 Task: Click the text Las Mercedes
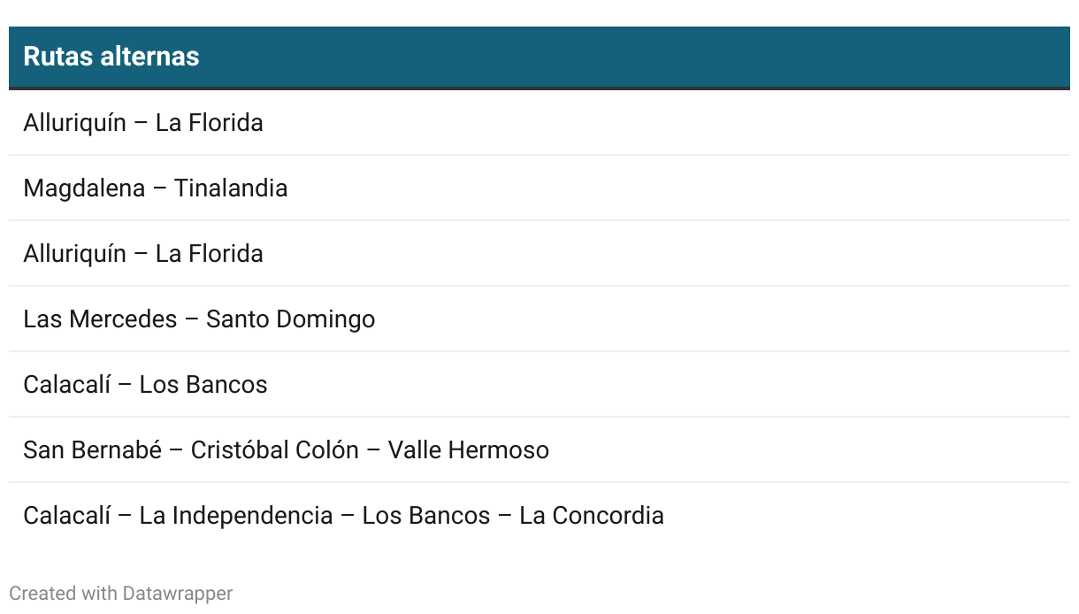[x=100, y=319]
